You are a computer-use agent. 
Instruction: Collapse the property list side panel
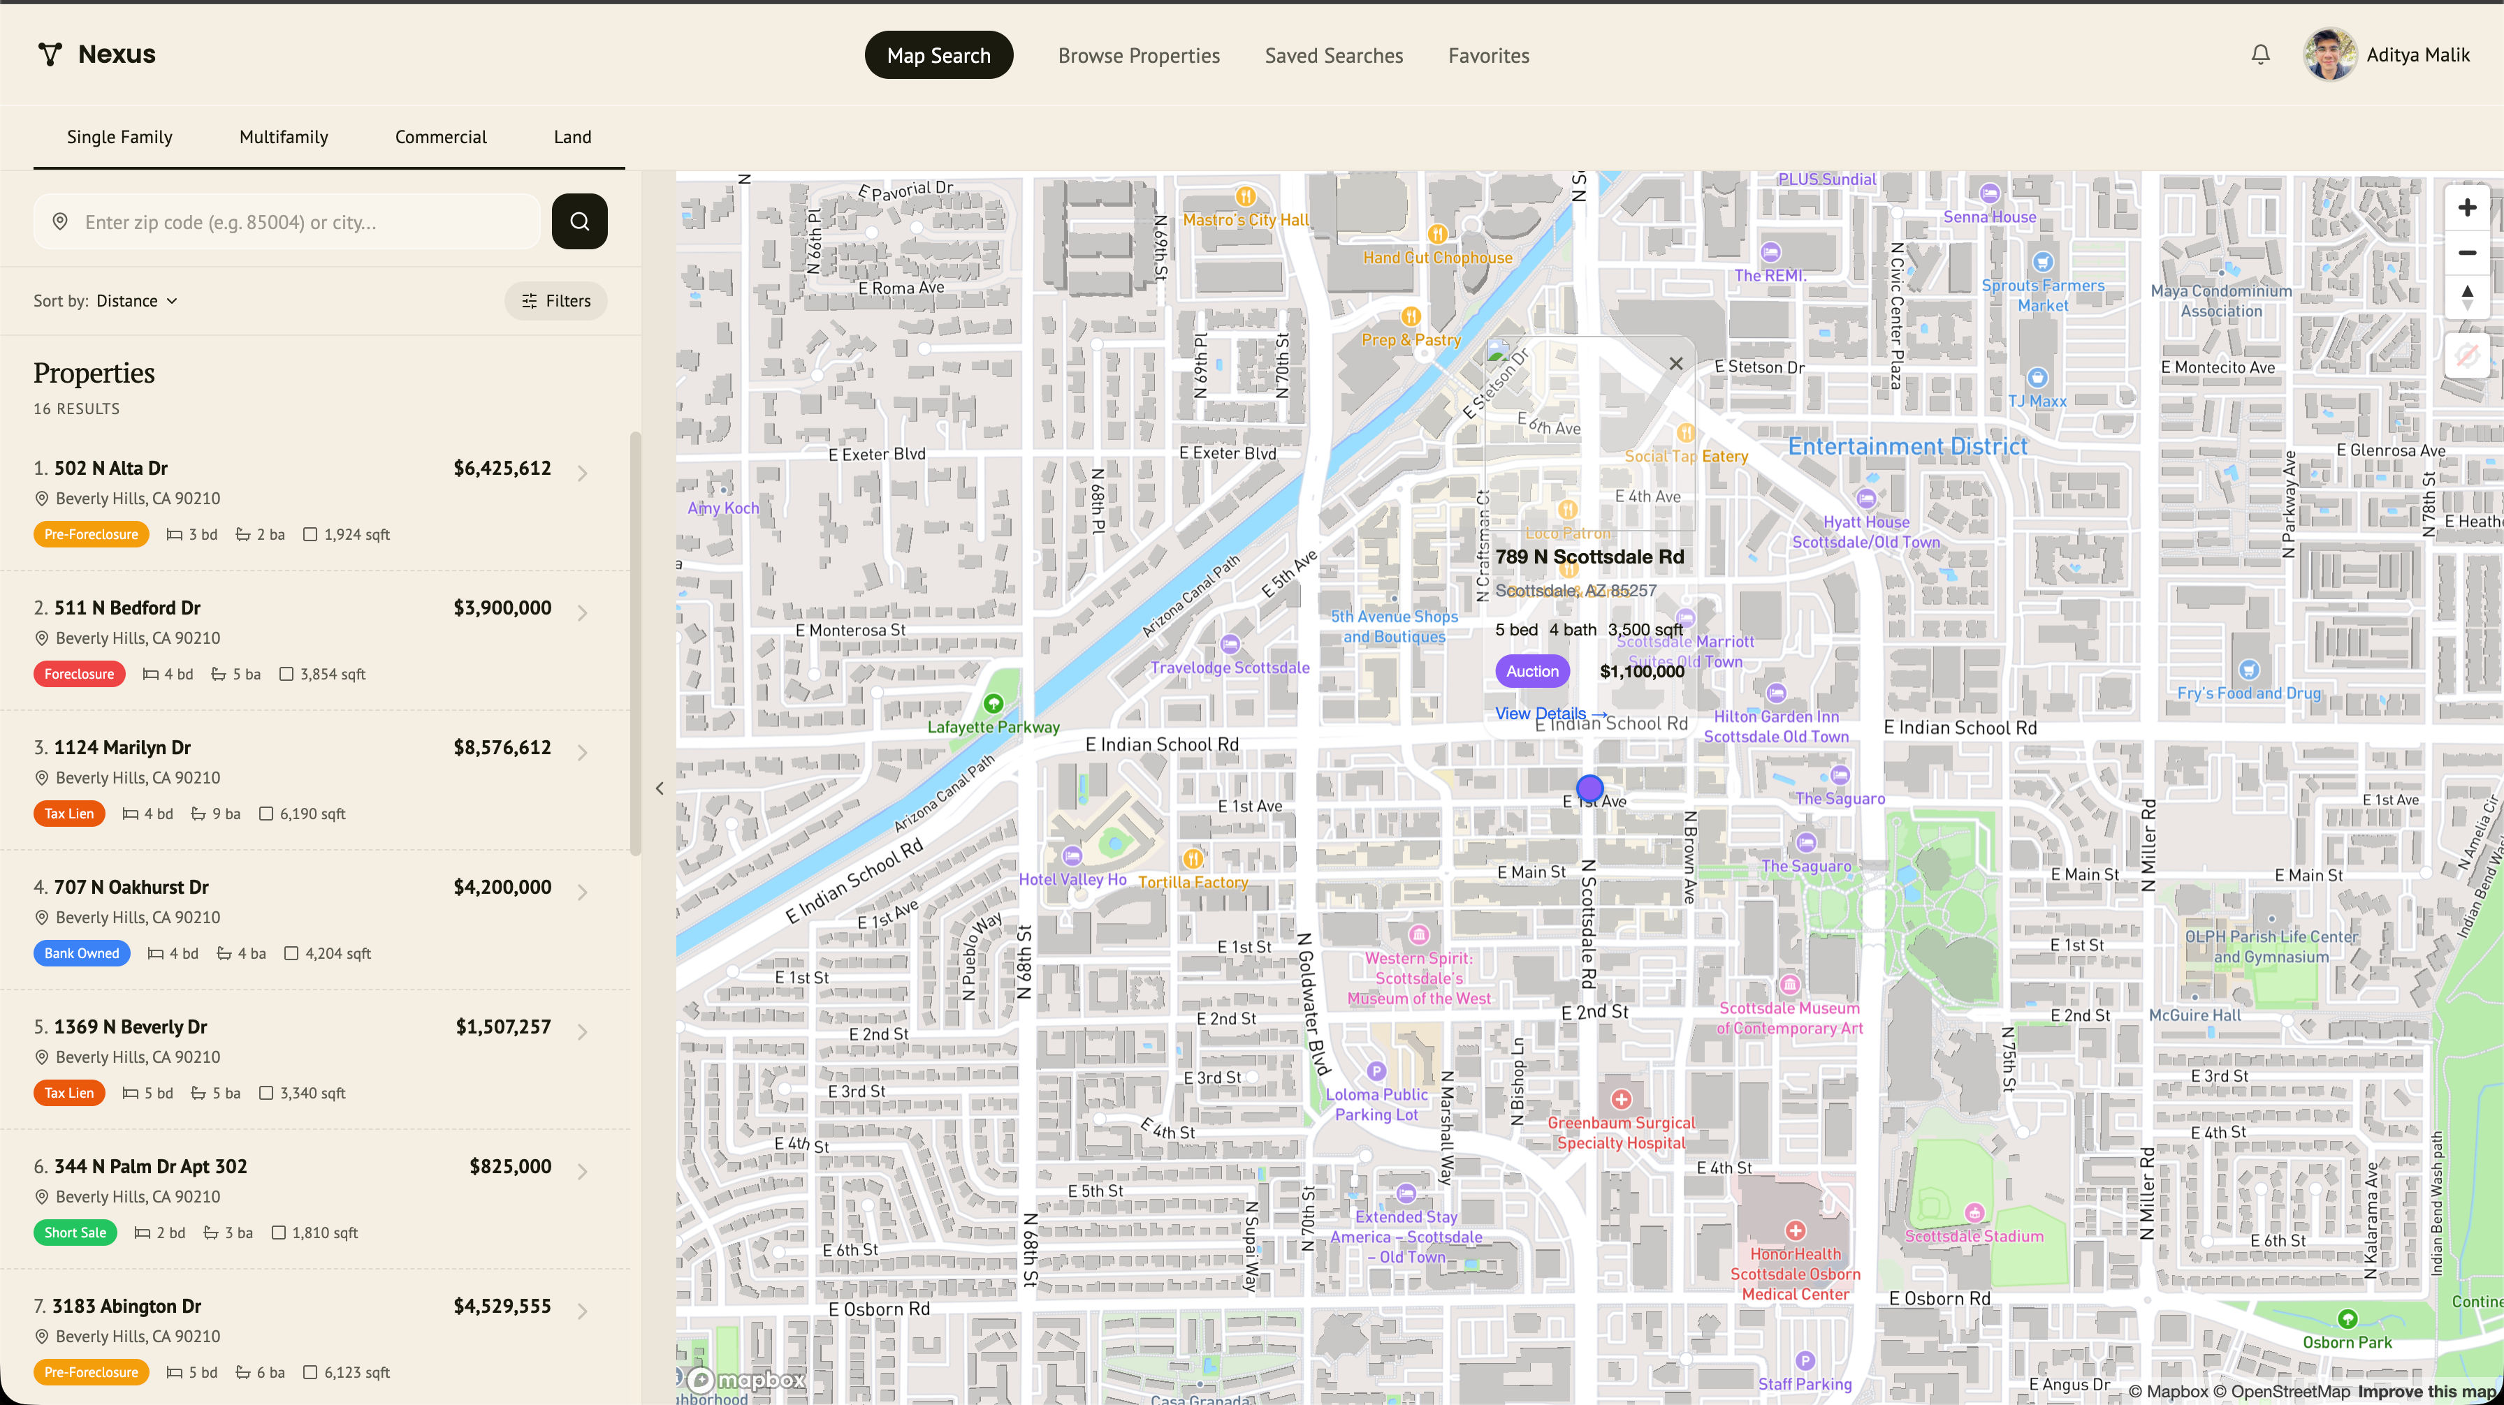(x=659, y=788)
